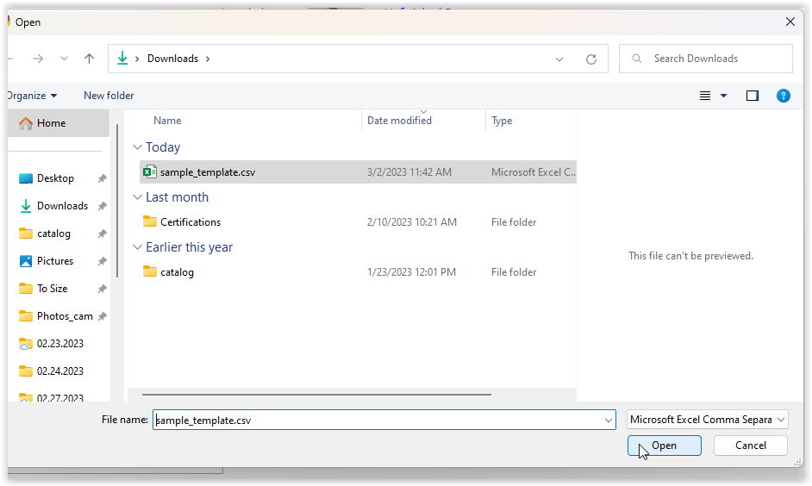Toggle the preview pane icon
Viewport: 812px width, 486px height.
click(752, 96)
